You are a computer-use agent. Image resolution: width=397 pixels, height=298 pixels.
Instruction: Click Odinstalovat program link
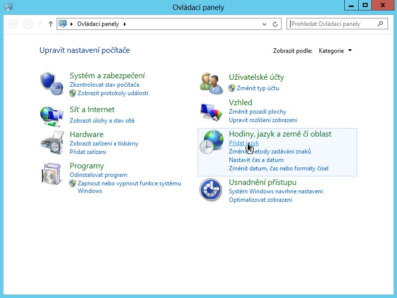(x=99, y=175)
